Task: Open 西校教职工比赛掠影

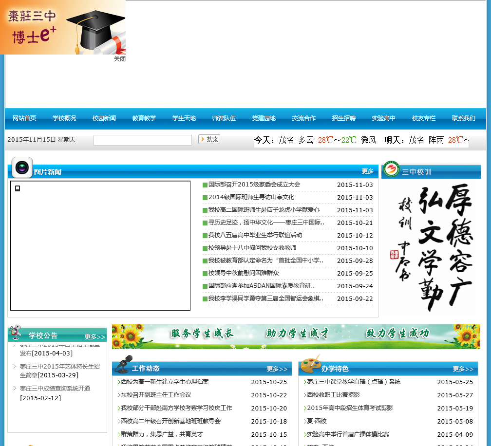Action: click(x=333, y=395)
